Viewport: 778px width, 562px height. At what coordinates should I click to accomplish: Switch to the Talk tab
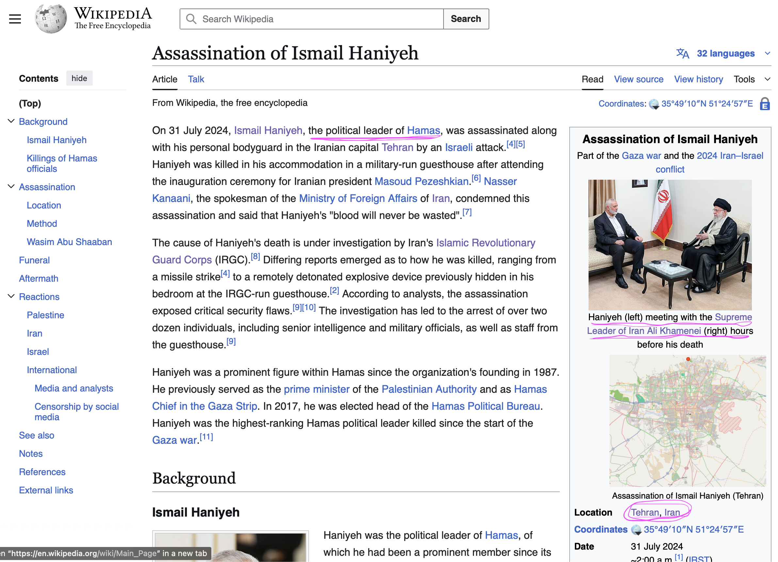[196, 79]
